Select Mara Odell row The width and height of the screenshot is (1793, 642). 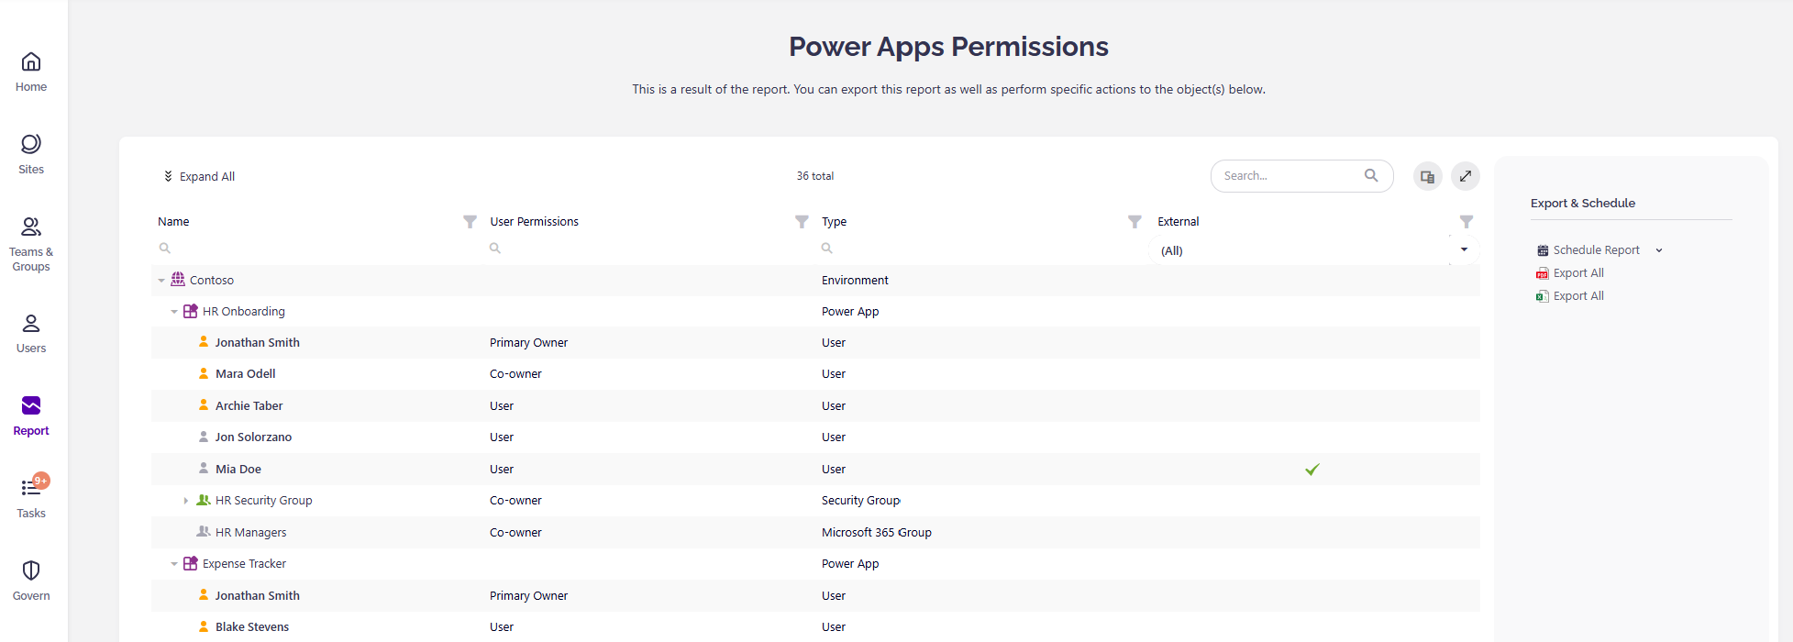click(815, 374)
